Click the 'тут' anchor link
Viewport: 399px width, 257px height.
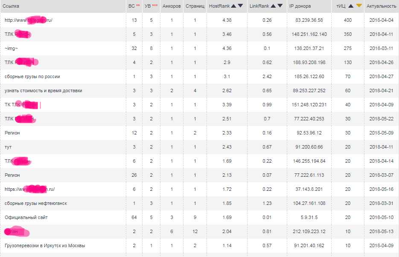click(8, 147)
